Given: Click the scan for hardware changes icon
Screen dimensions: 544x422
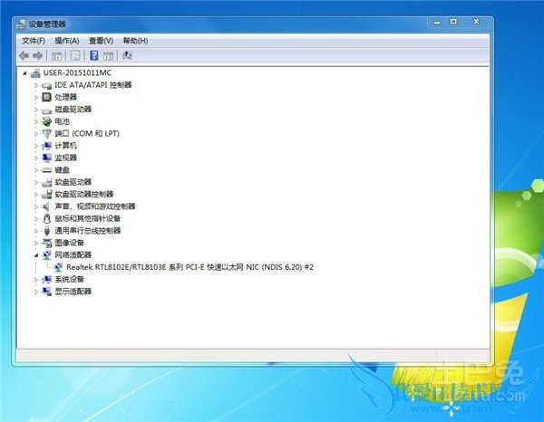Looking at the screenshot, I should pyautogui.click(x=127, y=55).
